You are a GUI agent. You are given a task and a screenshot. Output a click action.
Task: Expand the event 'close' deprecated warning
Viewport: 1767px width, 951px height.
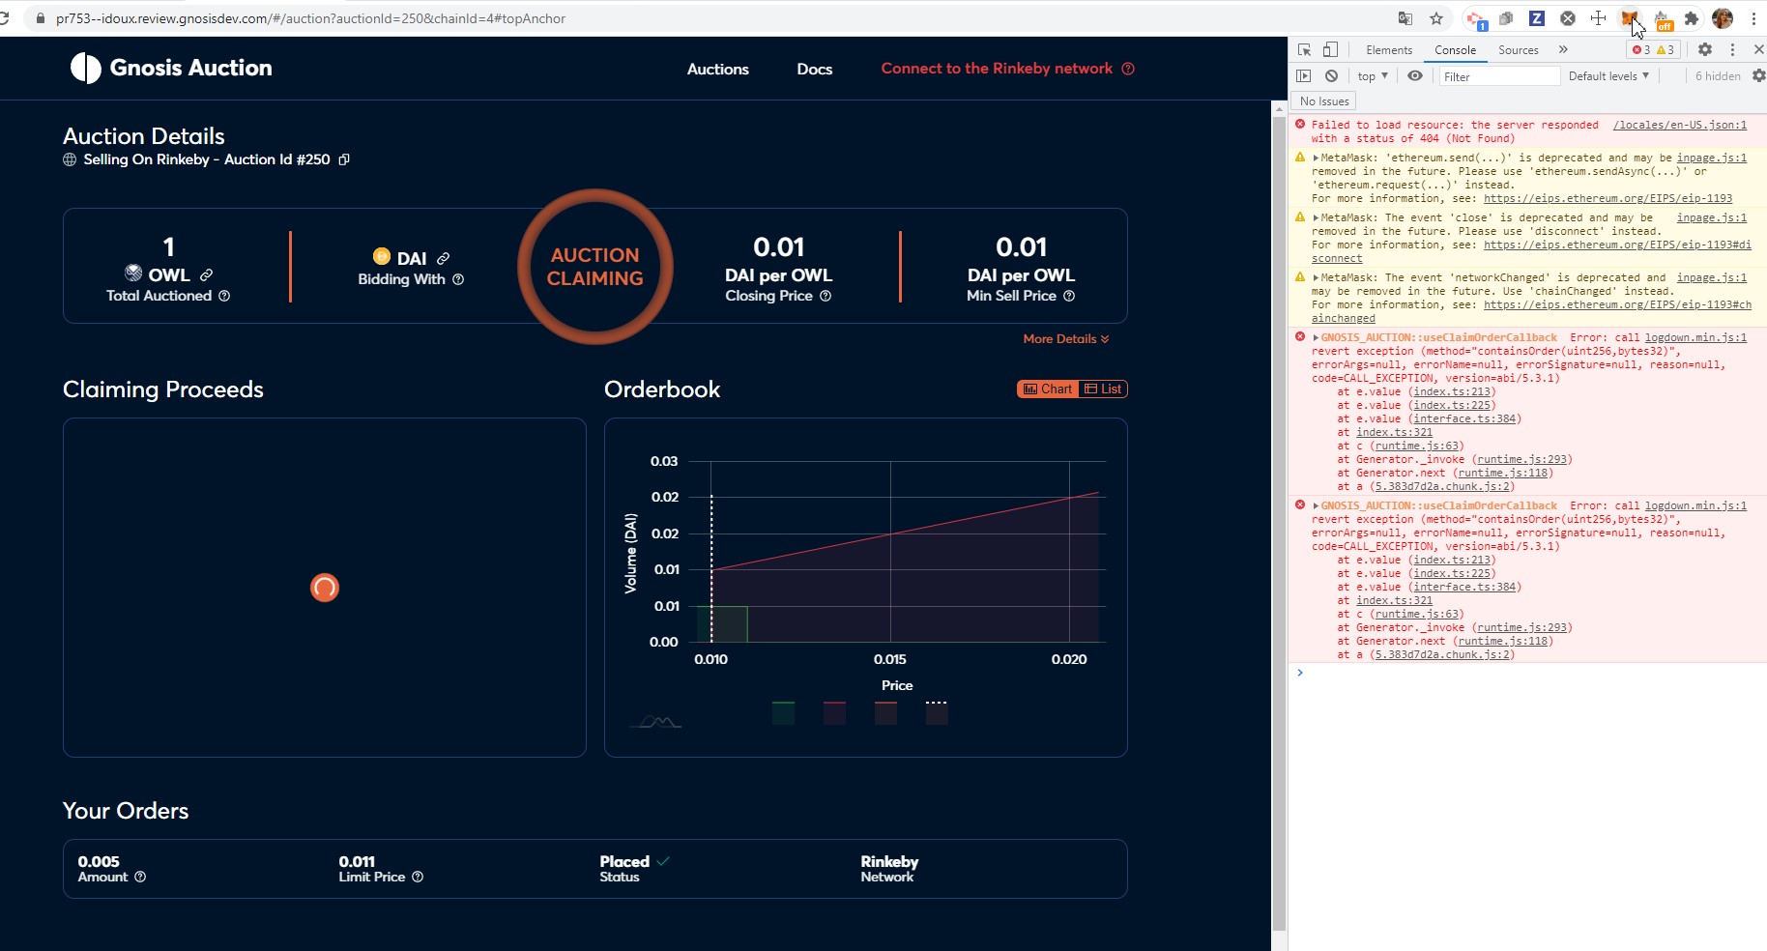(1316, 217)
